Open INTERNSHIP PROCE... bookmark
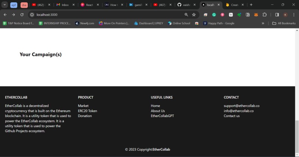 click(55, 23)
